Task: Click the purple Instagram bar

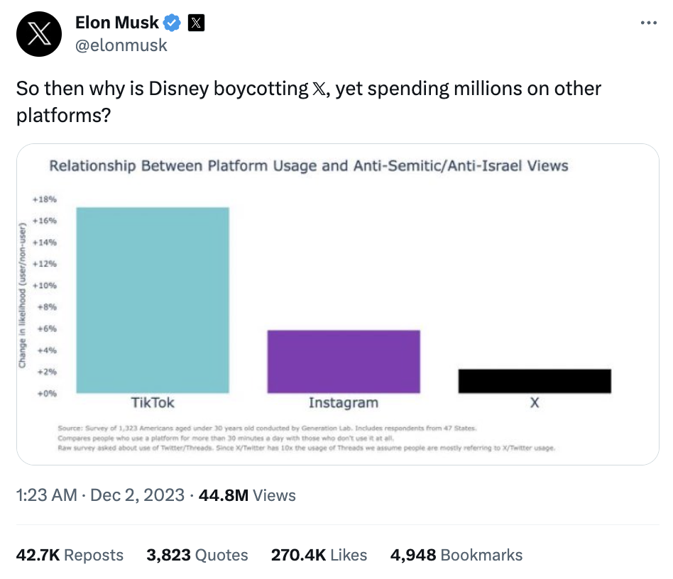Action: 344,361
